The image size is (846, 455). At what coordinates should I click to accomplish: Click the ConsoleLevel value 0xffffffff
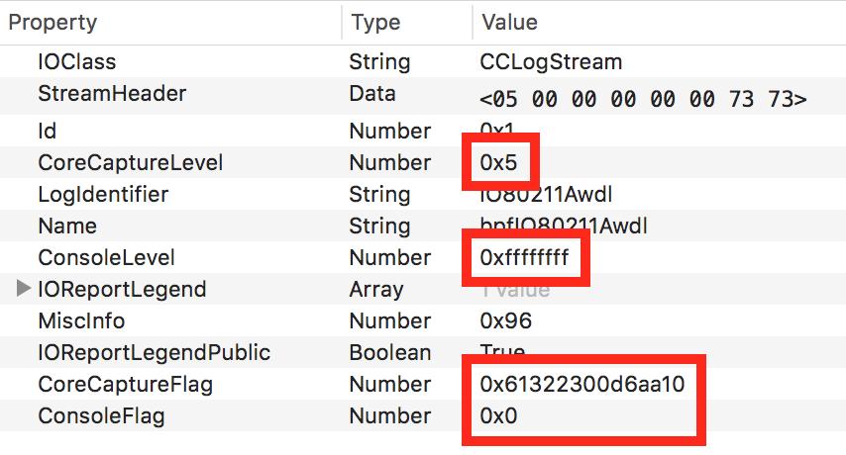click(524, 257)
